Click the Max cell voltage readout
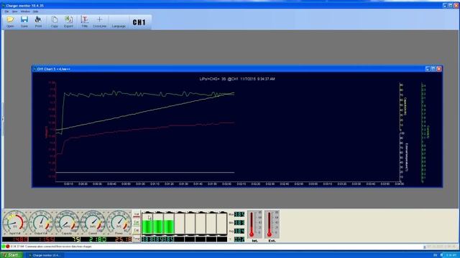The height and width of the screenshot is (258, 460). pyautogui.click(x=239, y=214)
